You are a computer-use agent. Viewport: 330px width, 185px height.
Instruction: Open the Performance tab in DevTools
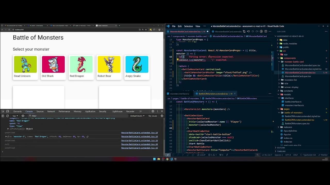[64, 111]
